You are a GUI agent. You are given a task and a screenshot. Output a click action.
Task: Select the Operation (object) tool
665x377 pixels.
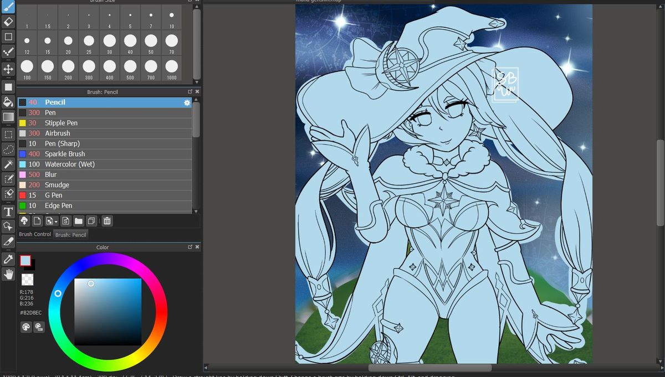tap(8, 226)
